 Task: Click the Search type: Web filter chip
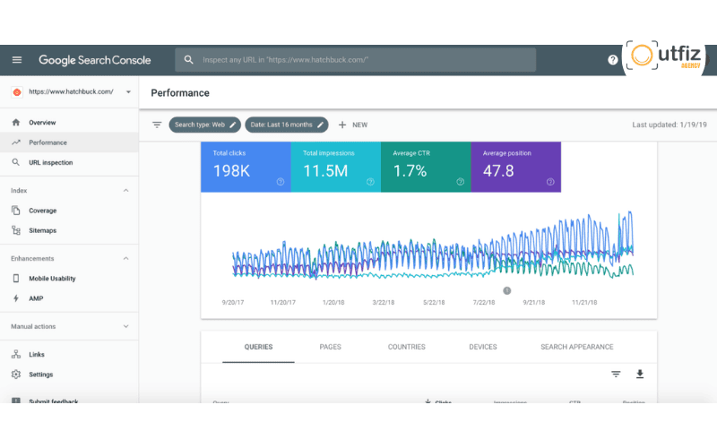[x=204, y=125]
